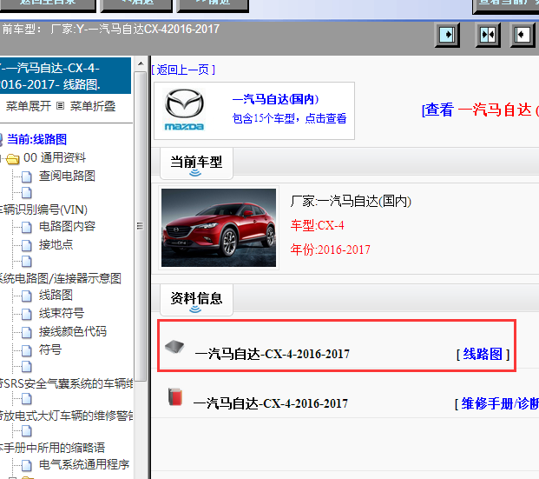Screen dimensions: 539x479
Task: Open 车辆识别编号(VIN) tree entry
Action: [x=43, y=210]
